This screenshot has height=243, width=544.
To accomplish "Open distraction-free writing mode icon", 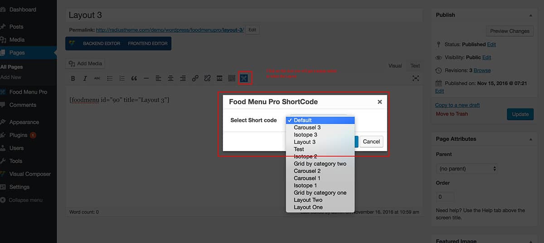I will point(416,78).
